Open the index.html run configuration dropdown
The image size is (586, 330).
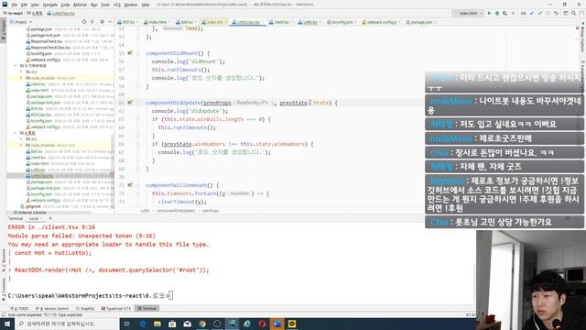468,13
